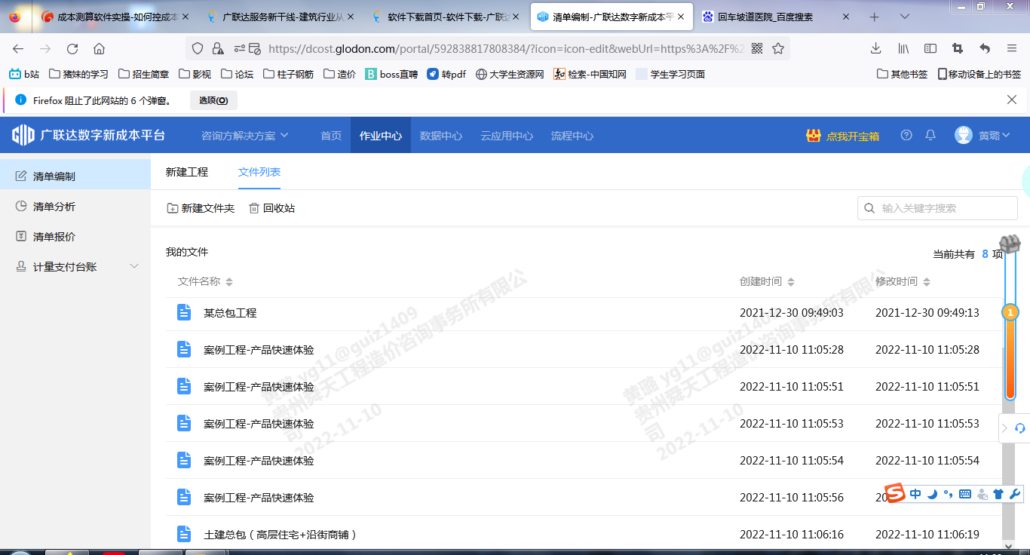1030x555 pixels.
Task: Click the file icon for 土建总包（高层住宅+沿街商铺）
Action: (x=184, y=534)
